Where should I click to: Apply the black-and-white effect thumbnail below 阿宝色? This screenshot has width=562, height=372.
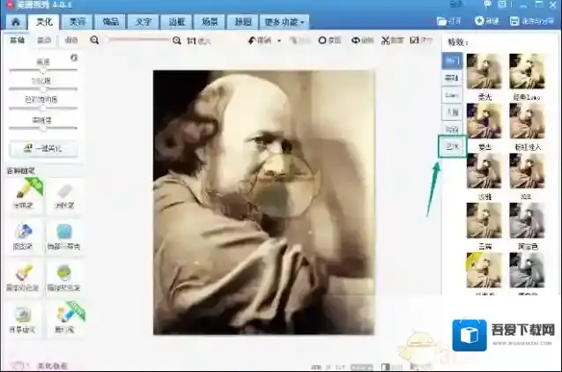pos(527,270)
